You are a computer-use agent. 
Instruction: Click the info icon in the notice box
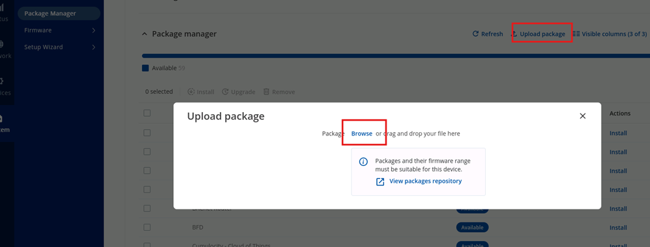tap(363, 161)
